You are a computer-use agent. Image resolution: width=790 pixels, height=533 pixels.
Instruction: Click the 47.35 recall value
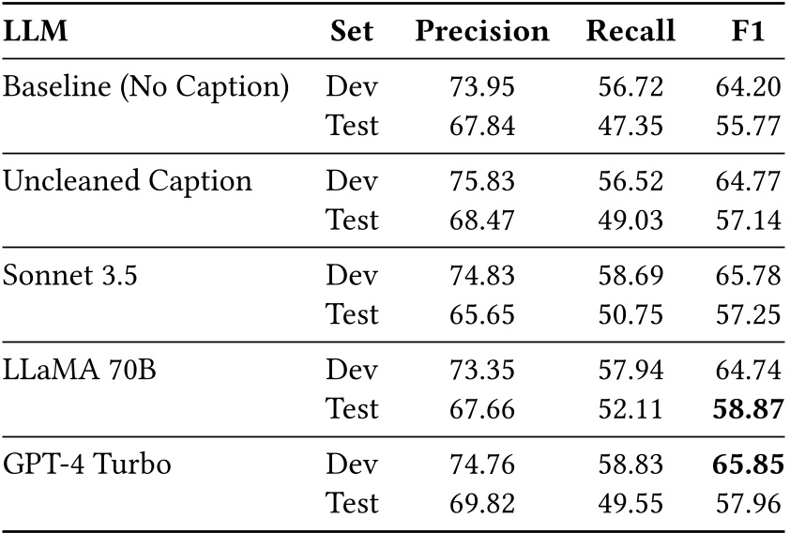[x=630, y=125]
